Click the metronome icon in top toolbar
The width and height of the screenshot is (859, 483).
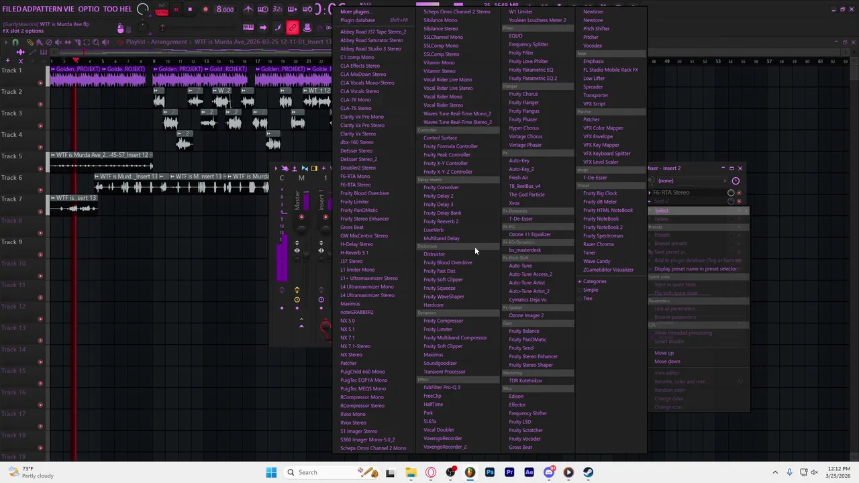(248, 9)
